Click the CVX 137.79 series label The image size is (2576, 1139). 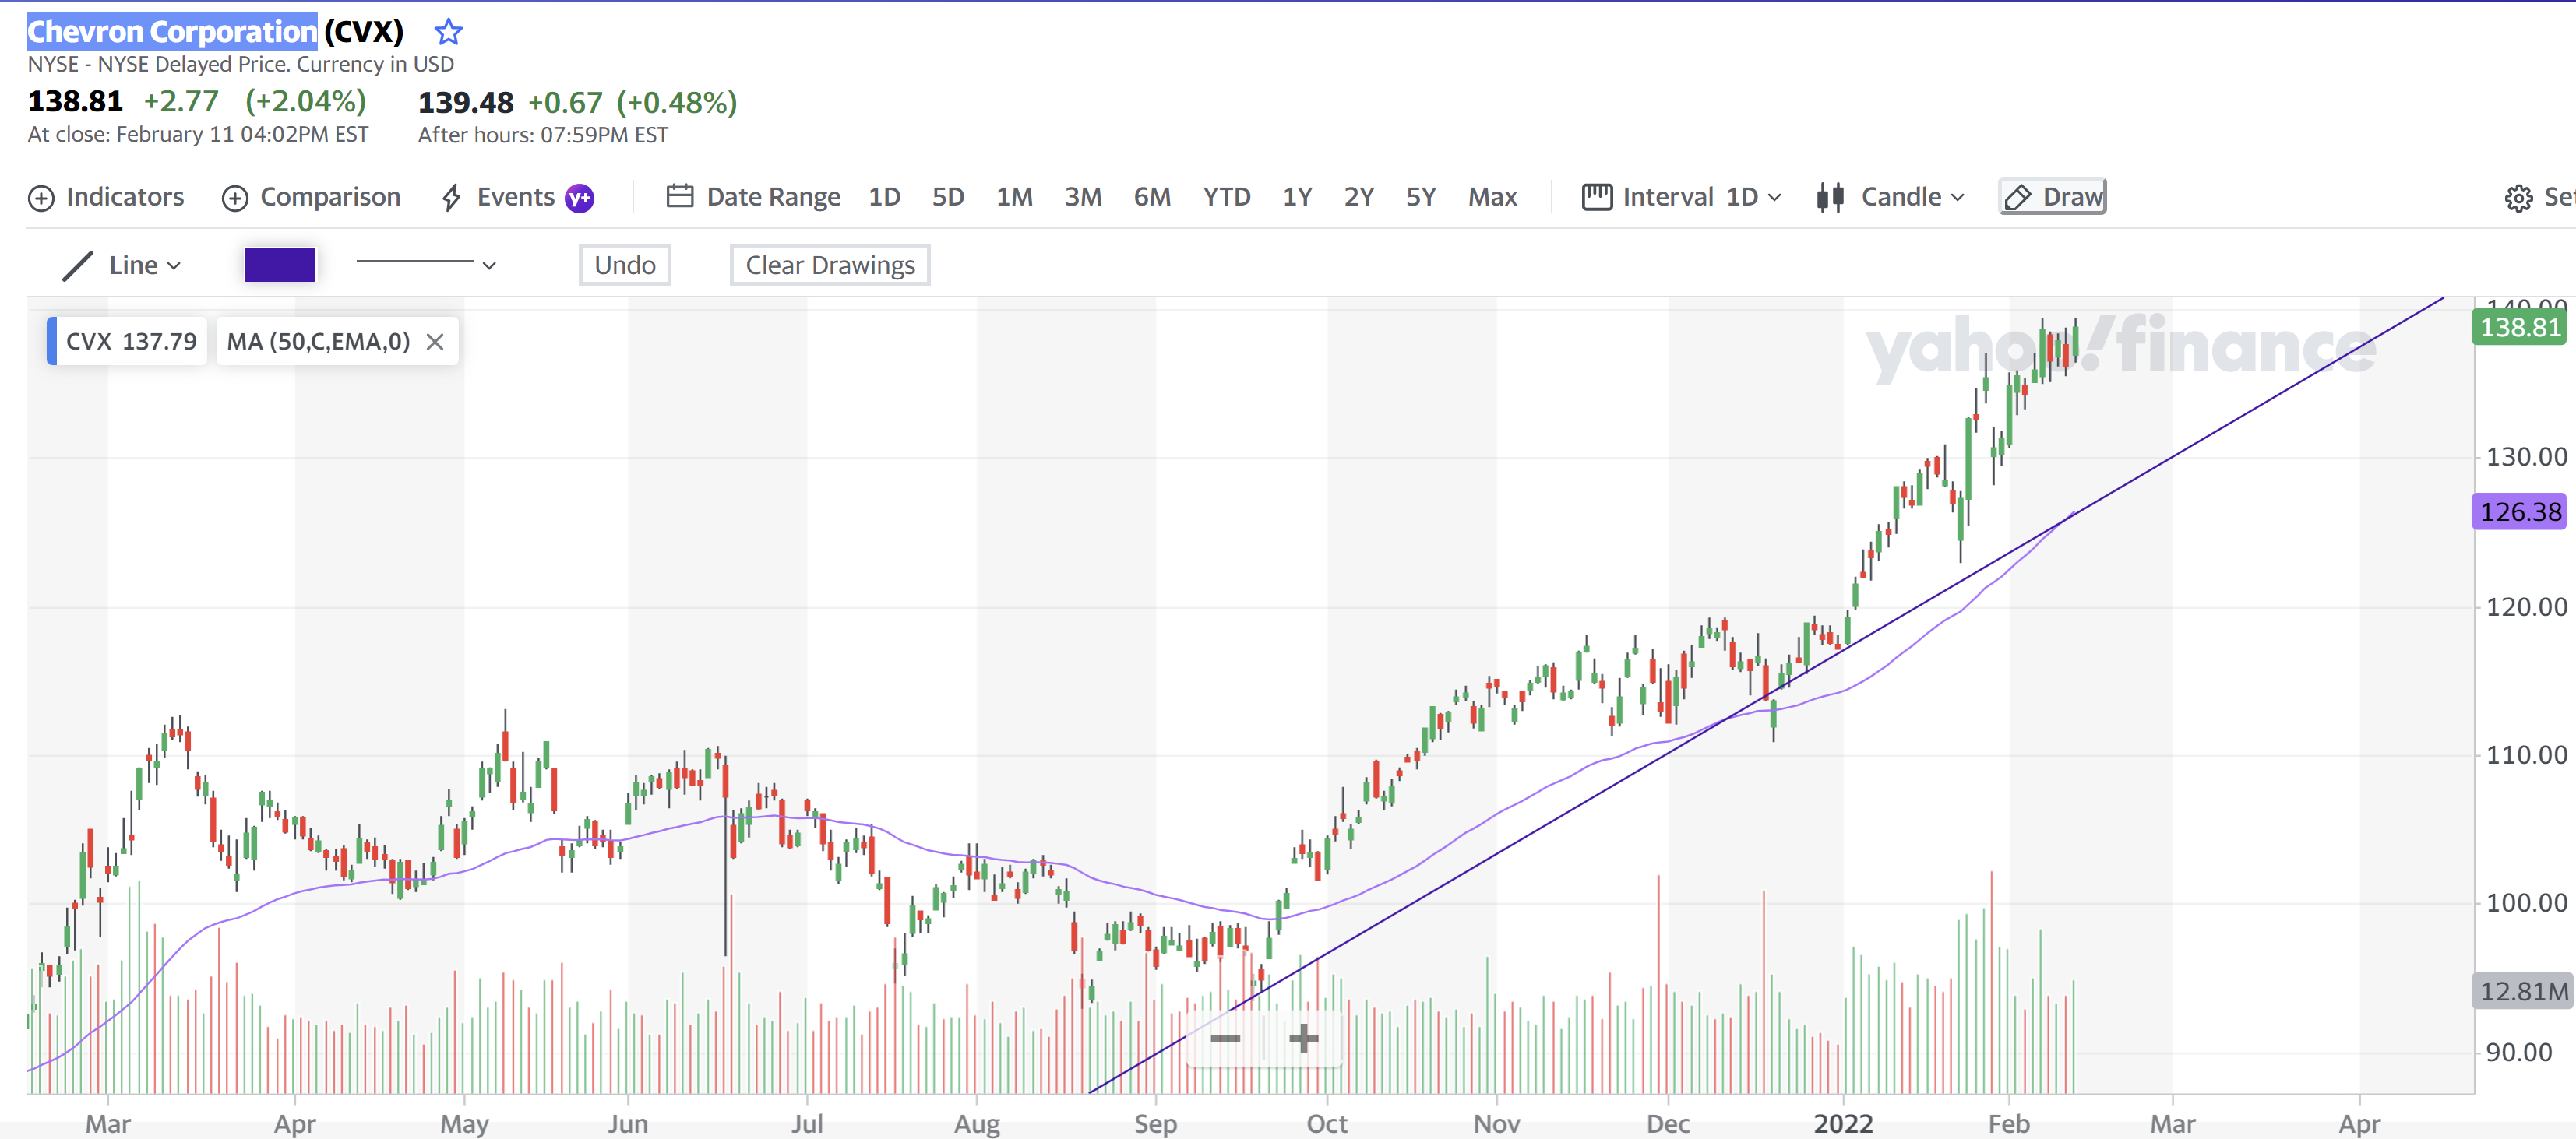(x=131, y=342)
